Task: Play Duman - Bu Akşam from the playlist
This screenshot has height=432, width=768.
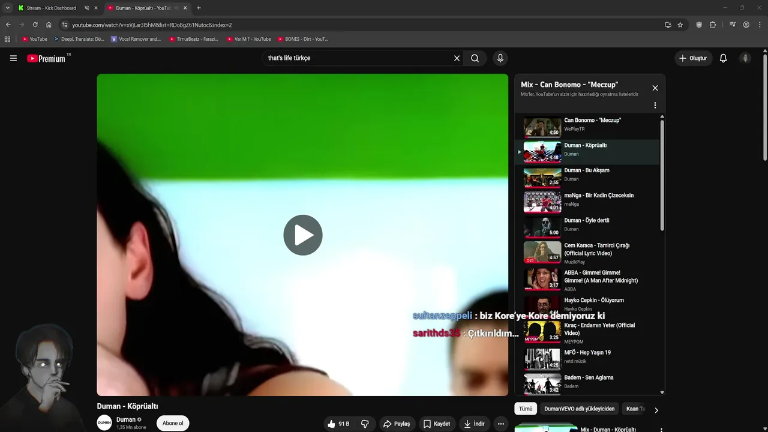Action: [587, 176]
